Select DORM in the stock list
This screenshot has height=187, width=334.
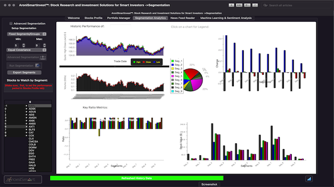[32, 148]
